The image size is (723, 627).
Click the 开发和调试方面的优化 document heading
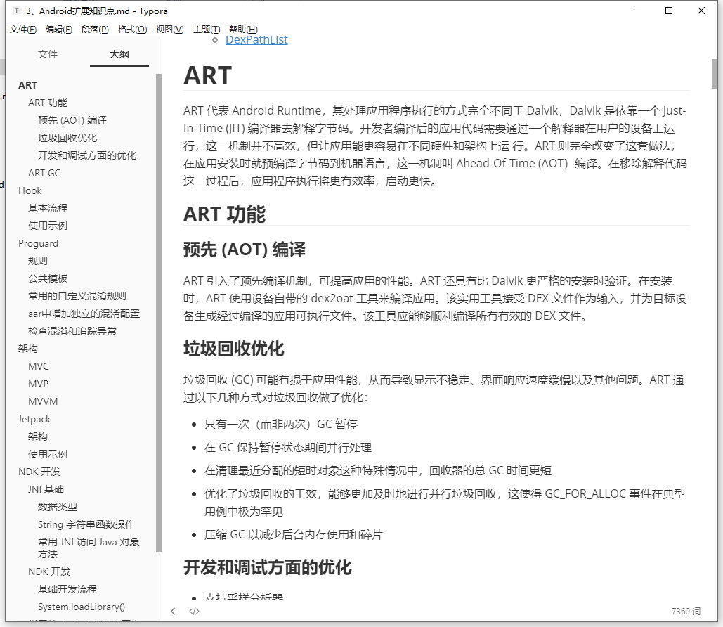click(268, 567)
